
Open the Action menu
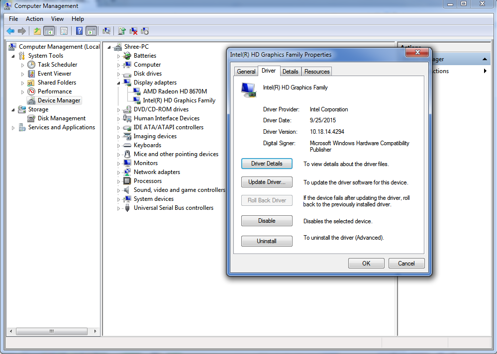34,19
